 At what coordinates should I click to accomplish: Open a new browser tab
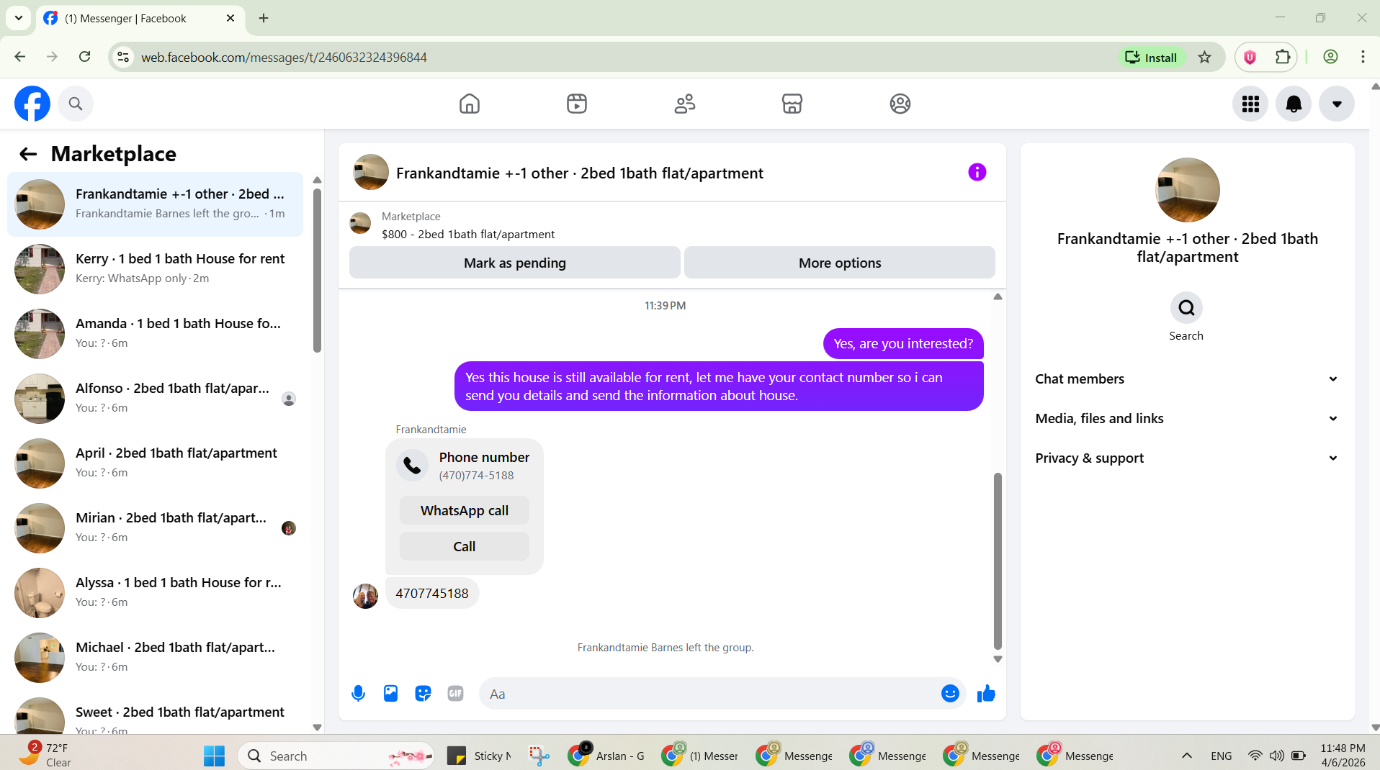[x=264, y=19]
